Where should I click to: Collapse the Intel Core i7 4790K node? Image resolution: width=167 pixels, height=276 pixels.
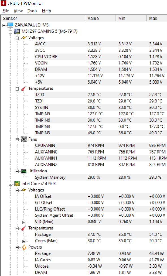10,184
